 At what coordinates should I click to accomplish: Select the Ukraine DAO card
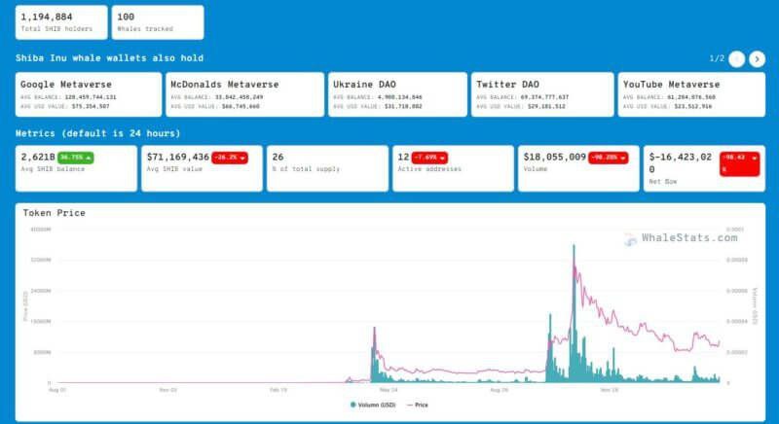[x=397, y=94]
